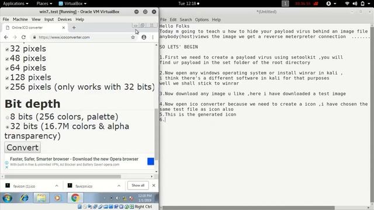Click the Kali Wi-Fi status icon

347,3
